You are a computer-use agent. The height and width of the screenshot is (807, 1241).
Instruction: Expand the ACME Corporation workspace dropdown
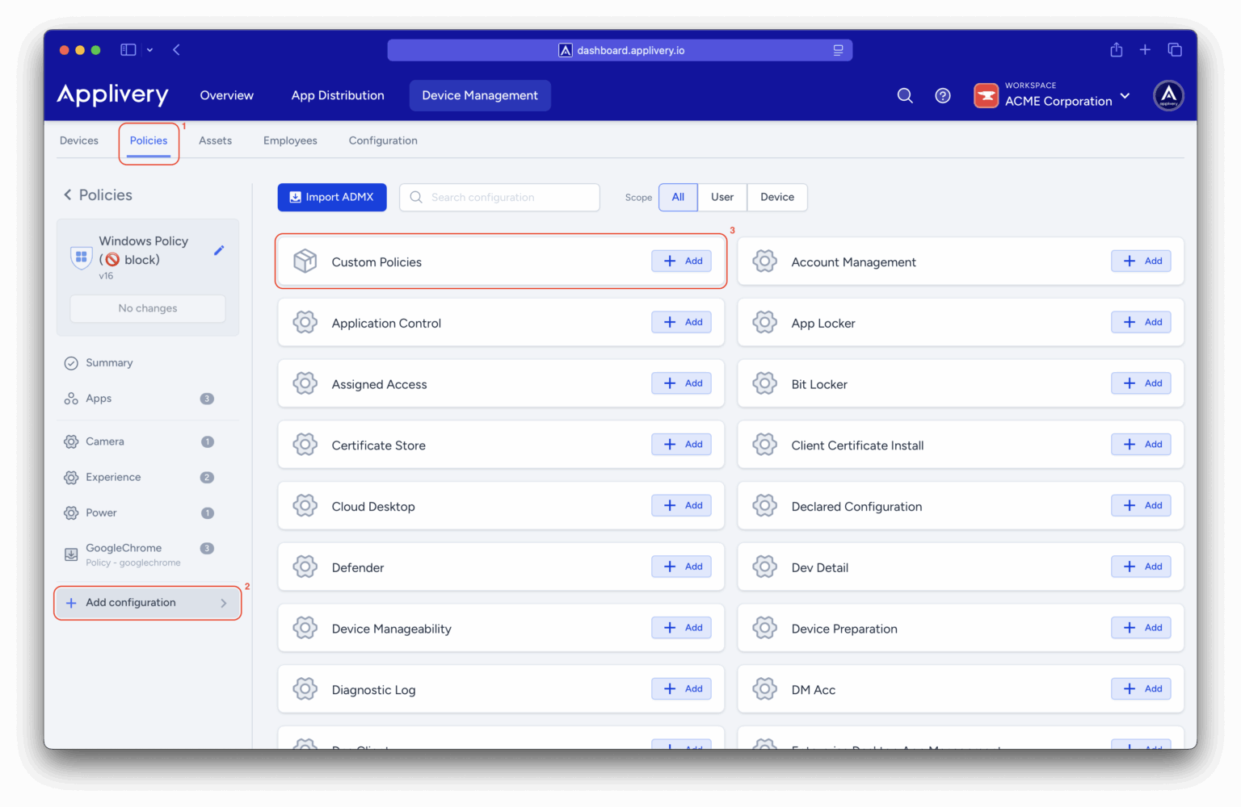pyautogui.click(x=1125, y=96)
